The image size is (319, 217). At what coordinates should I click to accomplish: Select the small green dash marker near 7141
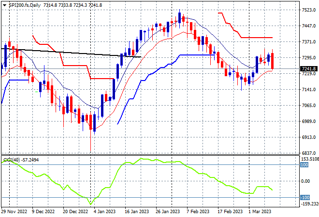[37, 92]
